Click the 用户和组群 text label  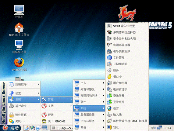120,83
